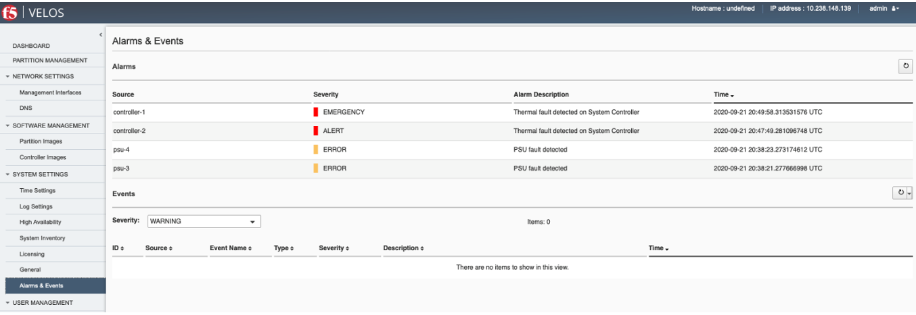Open Partition Images
This screenshot has width=916, height=315.
pos(41,142)
